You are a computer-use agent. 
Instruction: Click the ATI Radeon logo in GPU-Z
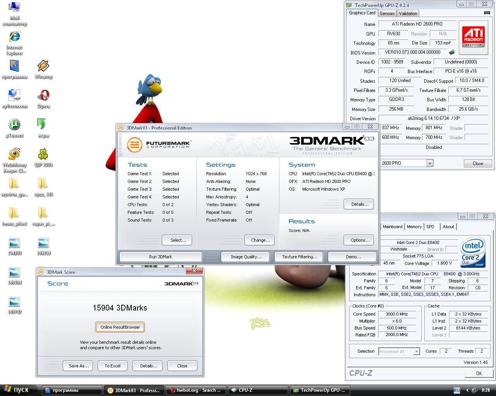click(474, 37)
